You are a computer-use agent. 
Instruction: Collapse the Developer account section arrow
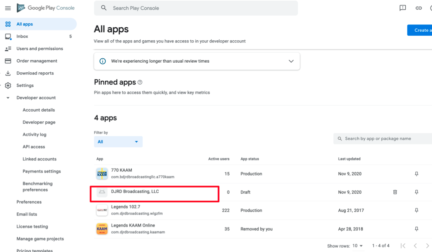point(8,98)
